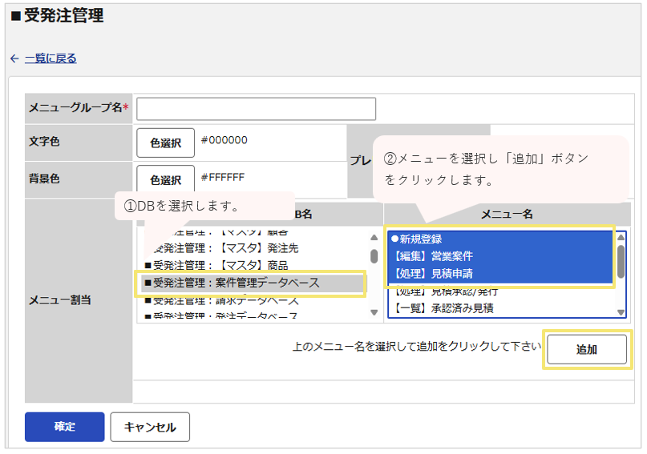Click menu name list scroll up arrow
This screenshot has height=454, width=647.
621,237
